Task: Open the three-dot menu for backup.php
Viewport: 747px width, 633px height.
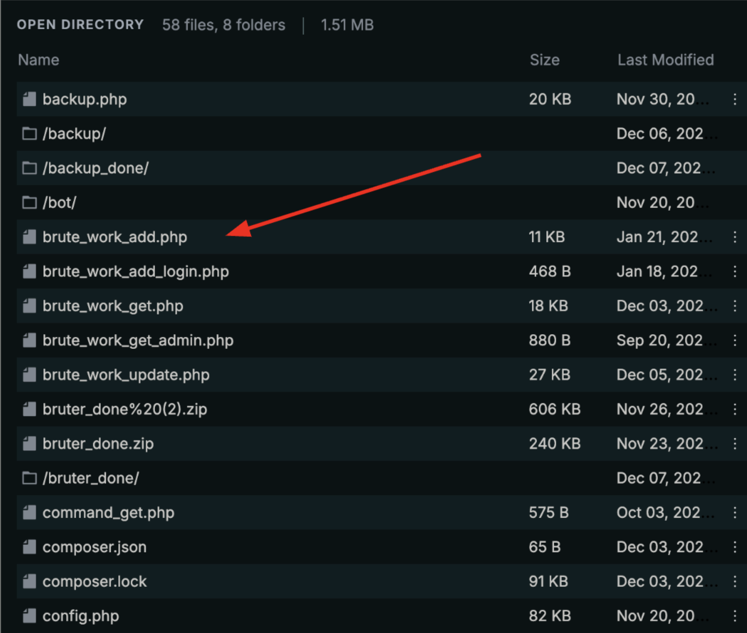Action: (x=735, y=99)
